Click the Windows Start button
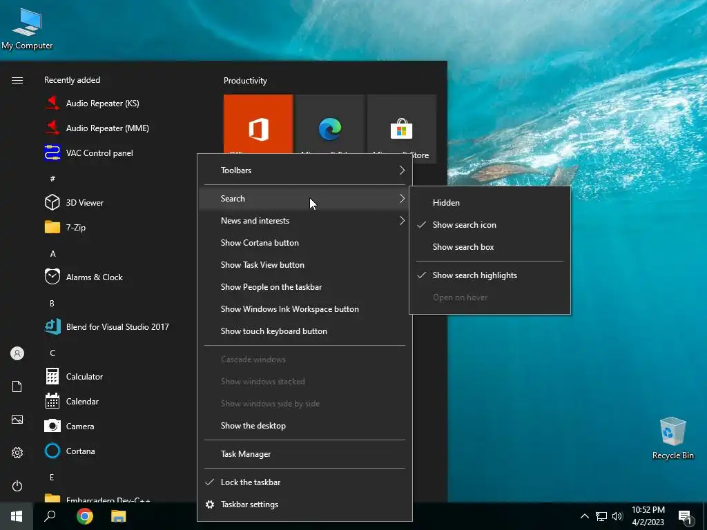The image size is (707, 530). (x=17, y=516)
